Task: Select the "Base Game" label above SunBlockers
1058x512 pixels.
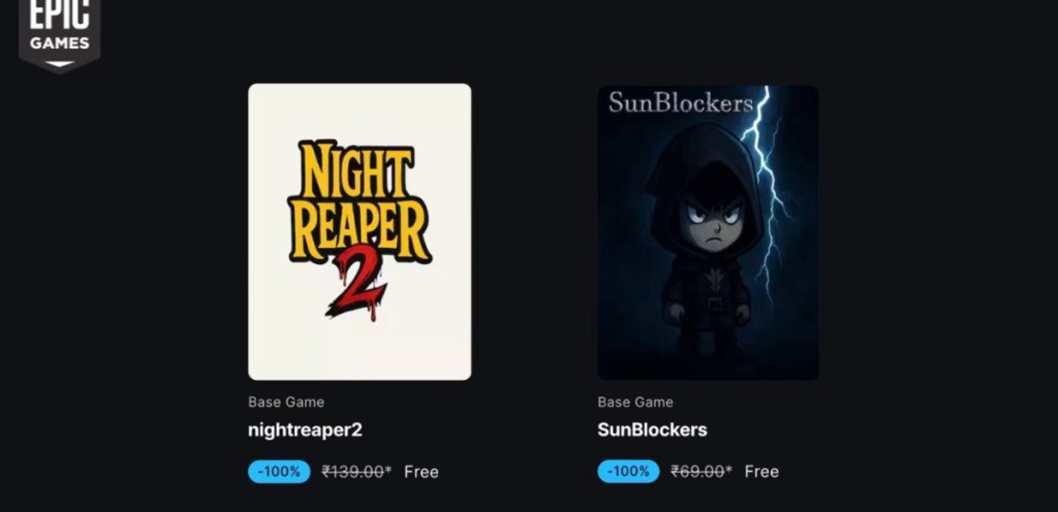Action: 635,402
